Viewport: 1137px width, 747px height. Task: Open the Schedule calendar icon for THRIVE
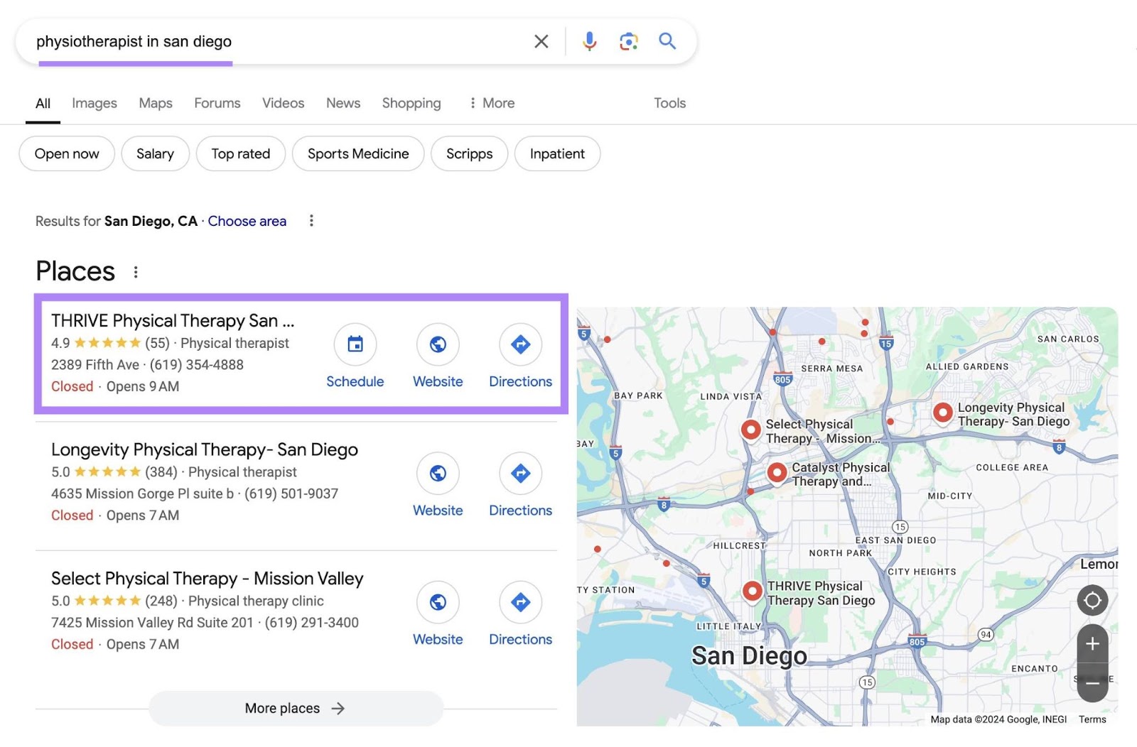(355, 344)
